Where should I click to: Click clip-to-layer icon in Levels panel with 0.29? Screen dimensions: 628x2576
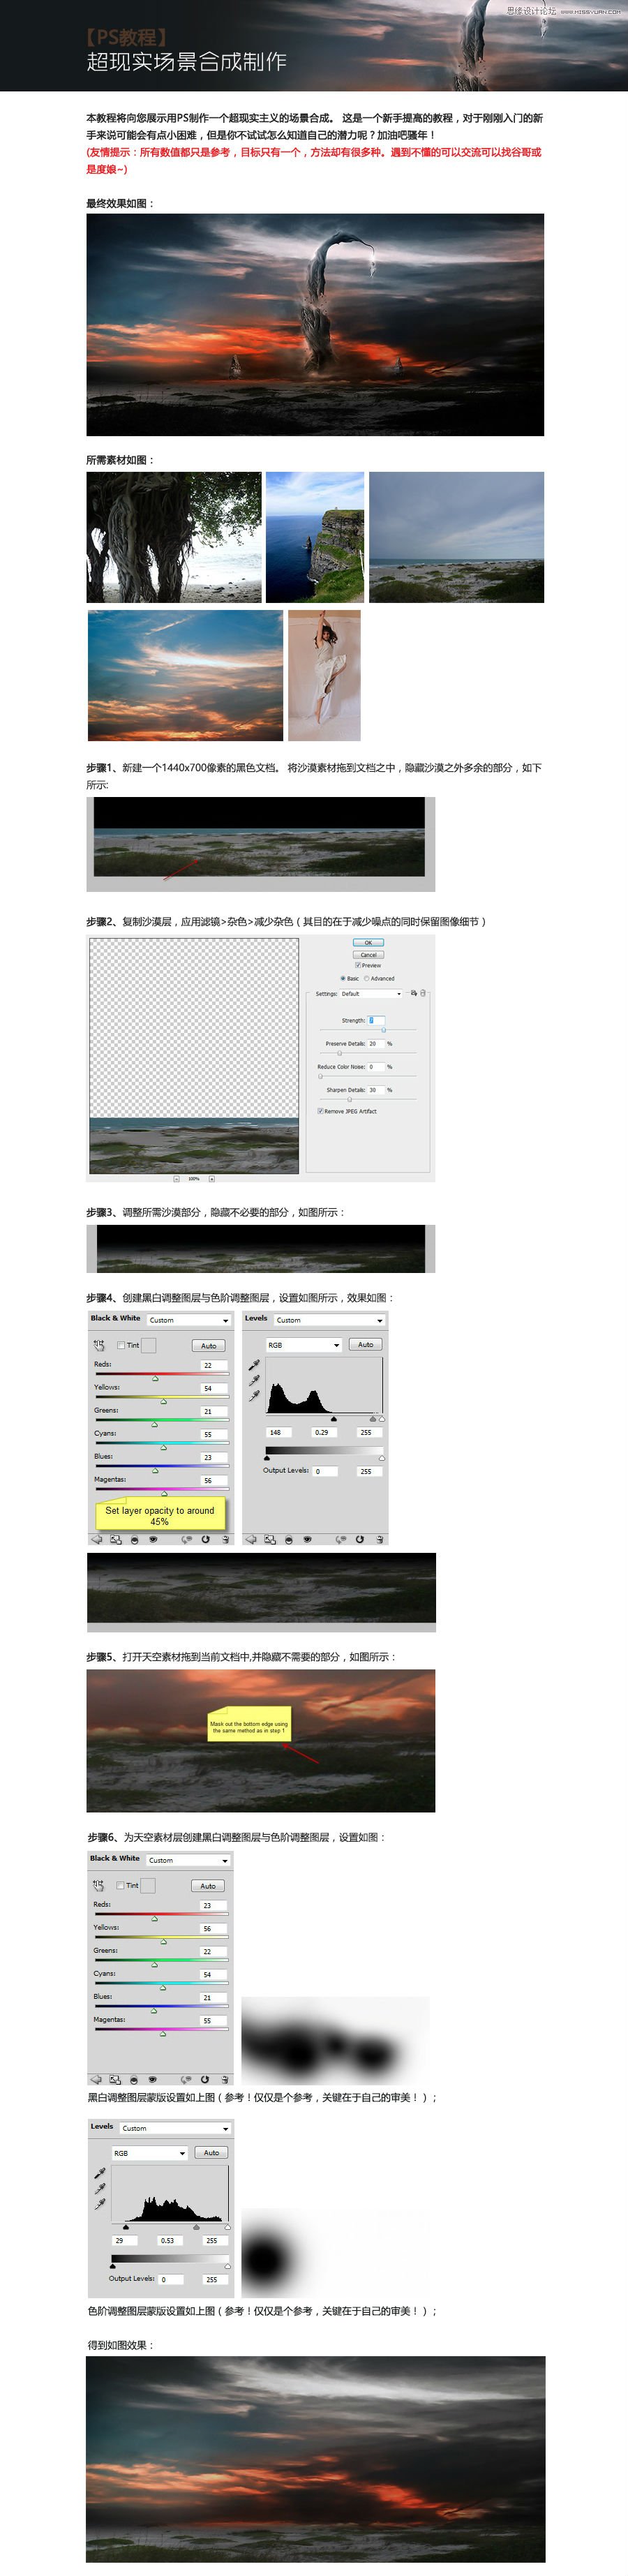(x=288, y=1539)
